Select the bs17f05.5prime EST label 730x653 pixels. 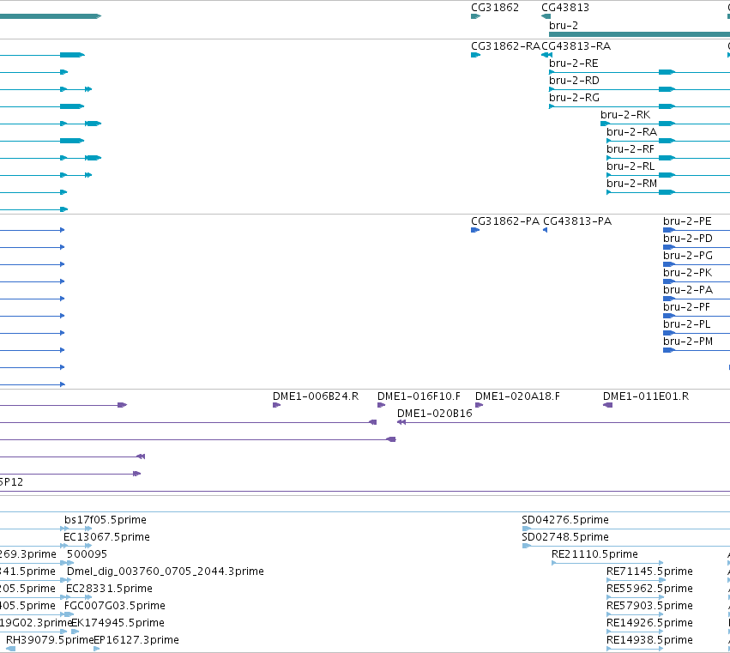pyautogui.click(x=106, y=520)
